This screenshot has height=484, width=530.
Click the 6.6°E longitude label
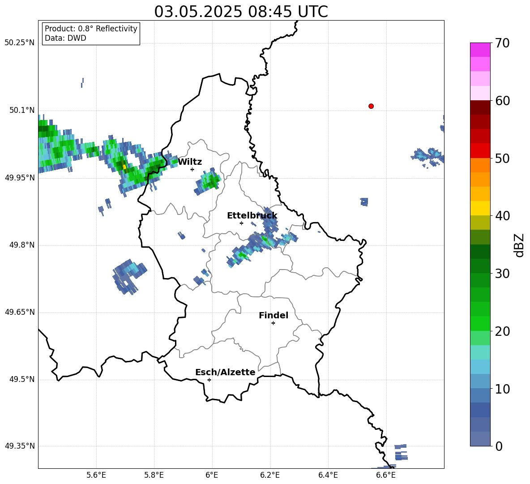[x=386, y=475]
